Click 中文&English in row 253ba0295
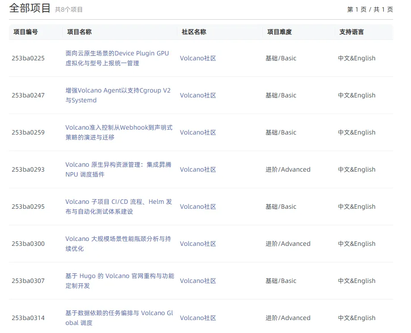 tap(356, 207)
